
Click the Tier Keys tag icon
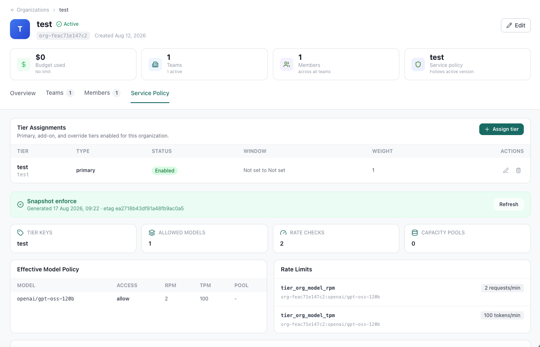[x=20, y=233]
